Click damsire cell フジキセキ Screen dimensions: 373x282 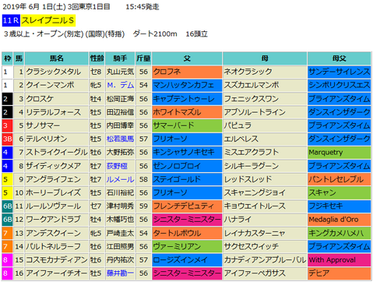(340, 206)
